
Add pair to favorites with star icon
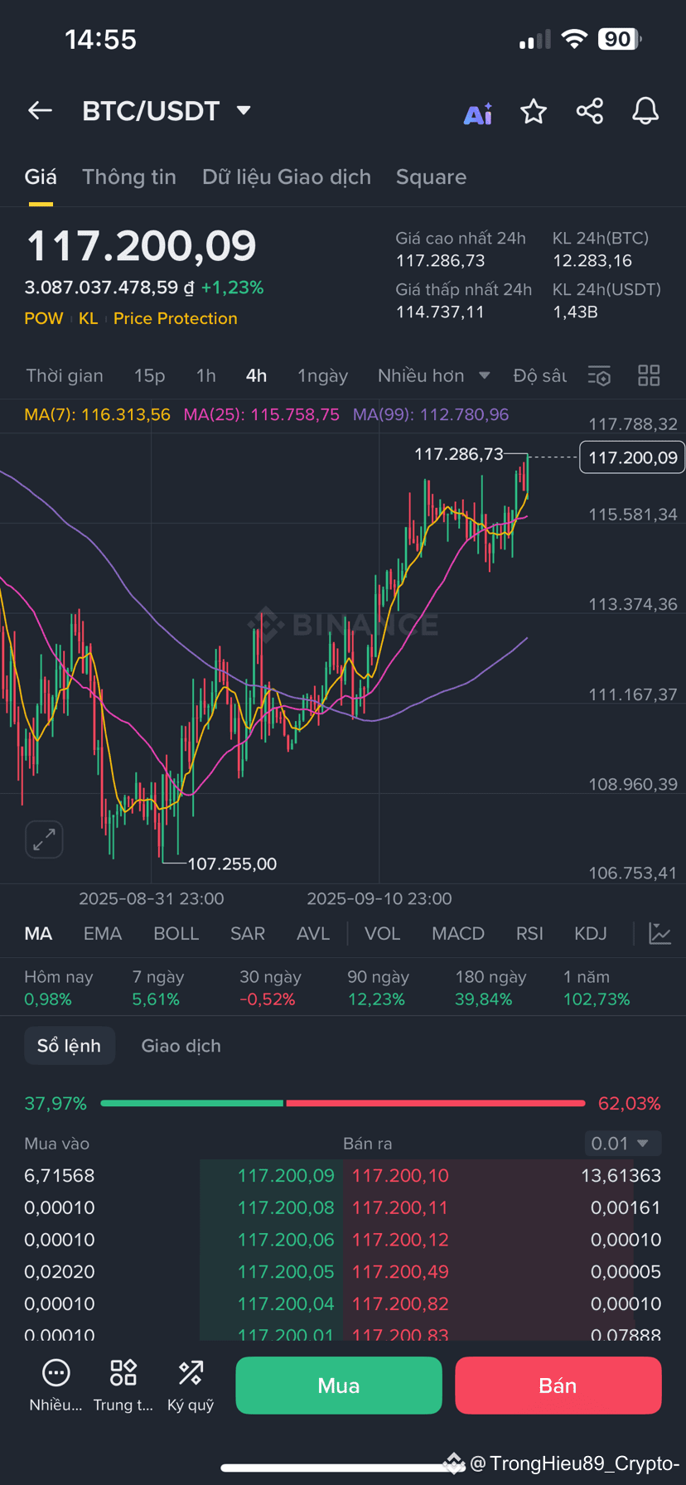534,111
